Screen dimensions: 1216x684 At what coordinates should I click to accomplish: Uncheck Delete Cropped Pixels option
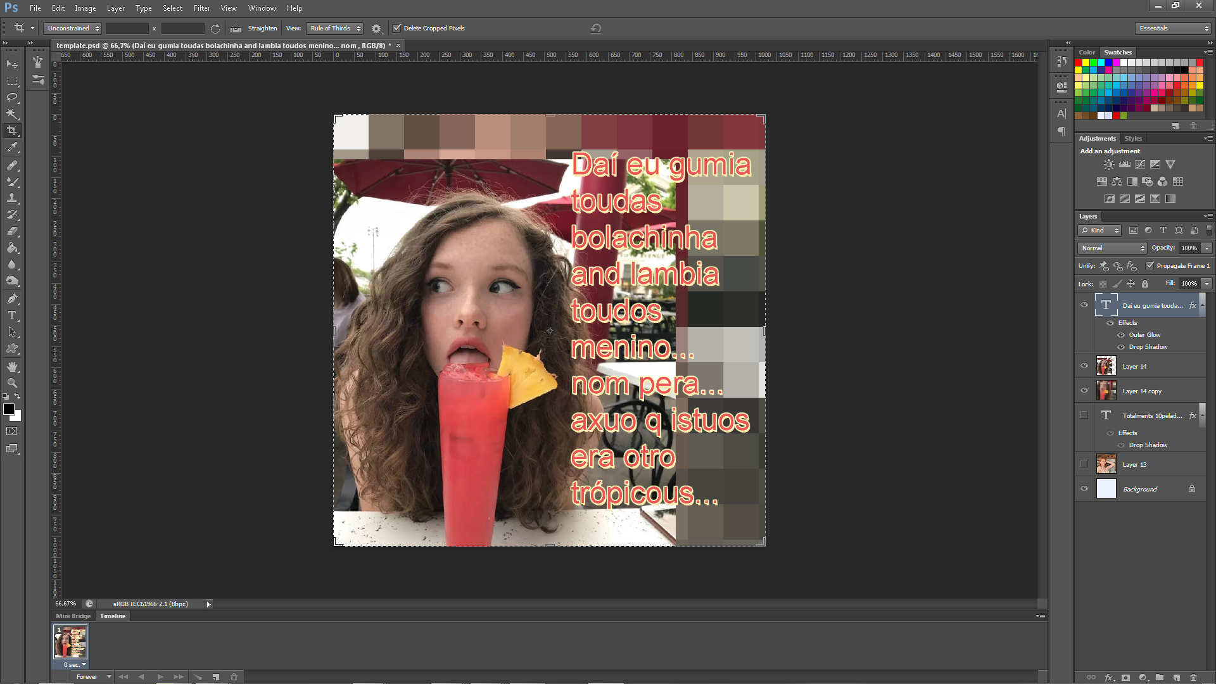tap(397, 28)
